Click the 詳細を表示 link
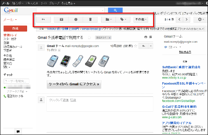Viewport: 208px width, 135px height. [185, 52]
